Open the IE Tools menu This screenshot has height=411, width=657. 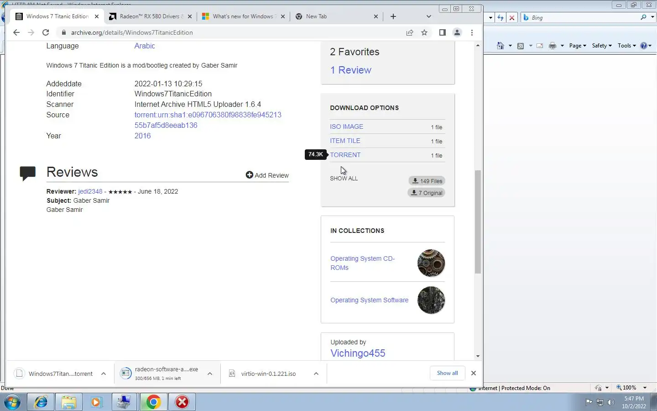click(627, 46)
